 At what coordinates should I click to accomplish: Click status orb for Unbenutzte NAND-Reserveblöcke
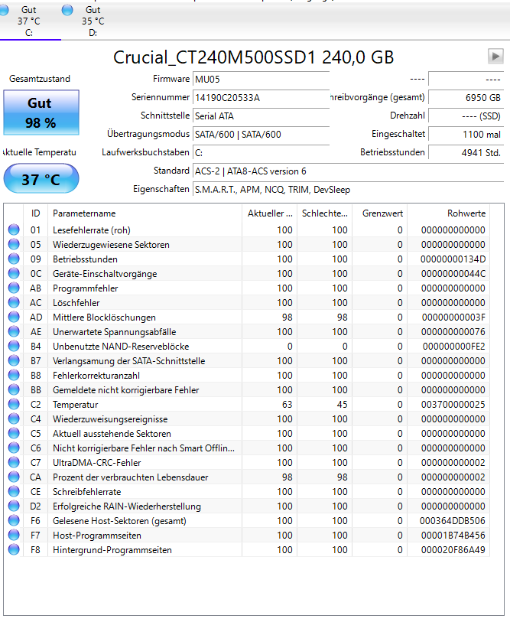click(x=14, y=346)
